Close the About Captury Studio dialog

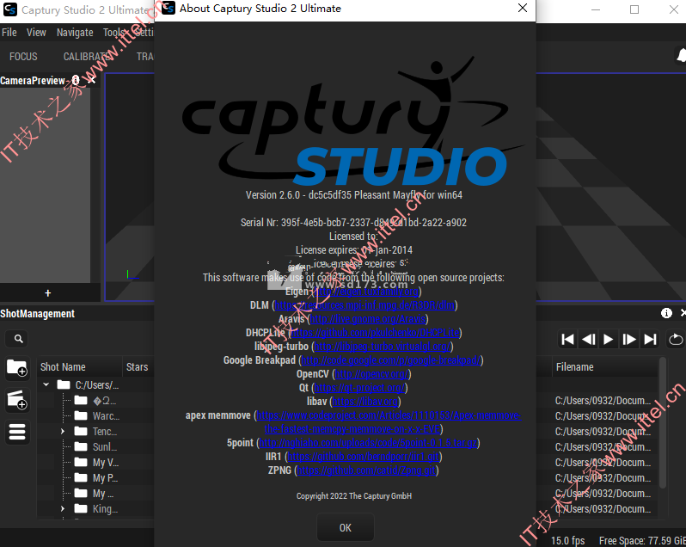[523, 8]
